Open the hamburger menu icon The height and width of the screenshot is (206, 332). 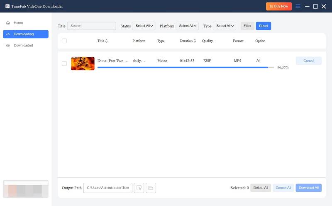[x=298, y=6]
